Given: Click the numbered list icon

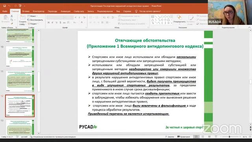Looking at the screenshot, I should click(x=97, y=17).
